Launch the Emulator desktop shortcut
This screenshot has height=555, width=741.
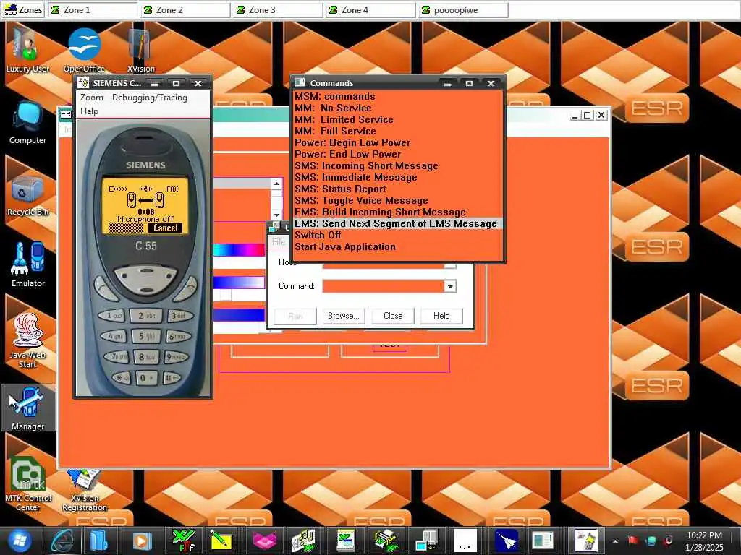(27, 264)
